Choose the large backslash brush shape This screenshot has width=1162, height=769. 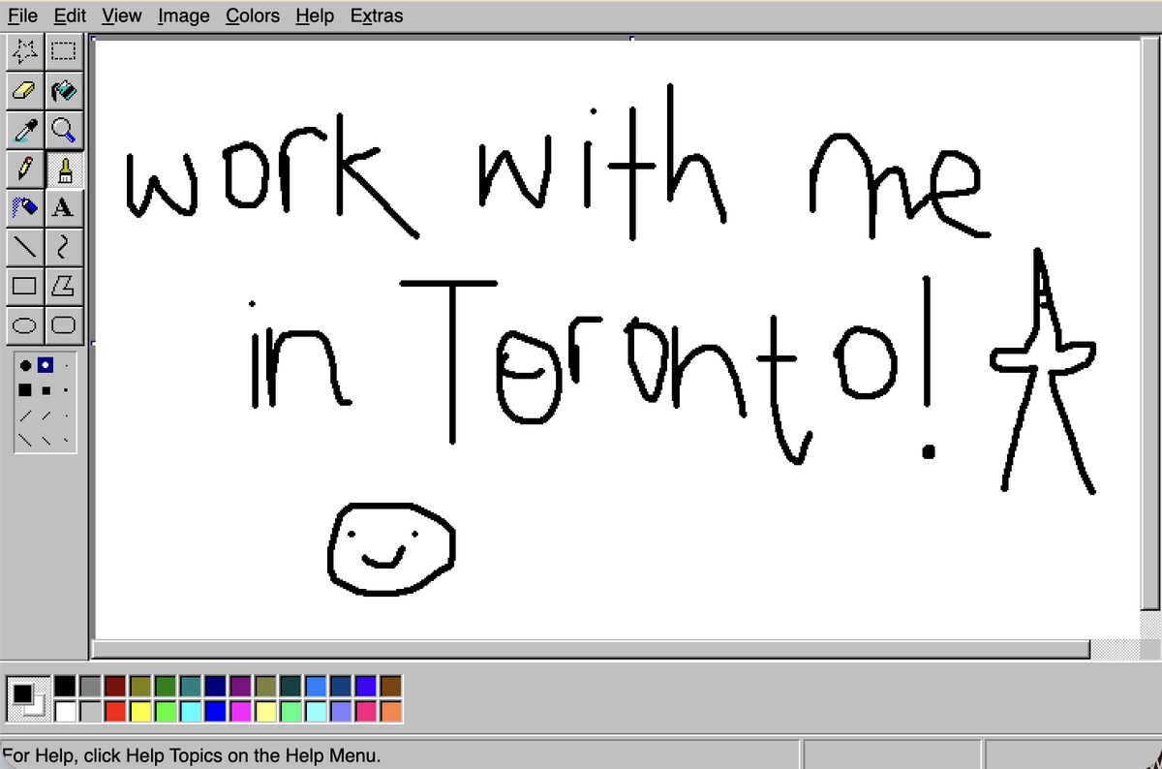[x=23, y=441]
